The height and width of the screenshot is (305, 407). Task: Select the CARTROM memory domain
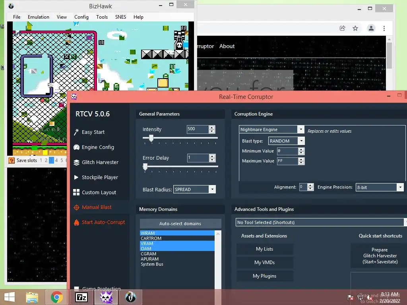(177, 238)
